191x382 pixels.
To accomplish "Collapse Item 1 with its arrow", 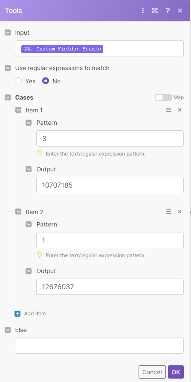I will point(18,110).
